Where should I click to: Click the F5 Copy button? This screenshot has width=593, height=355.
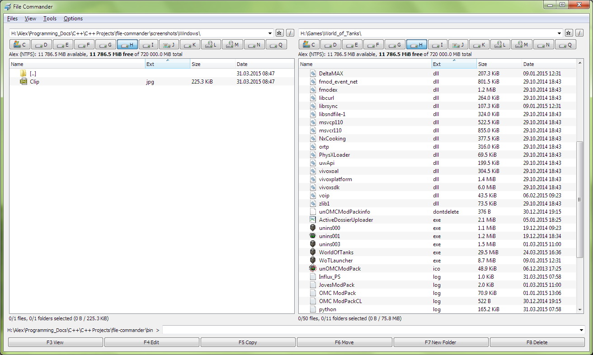(x=248, y=342)
